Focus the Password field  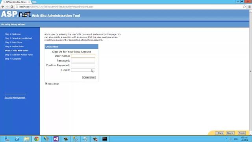coord(83,60)
